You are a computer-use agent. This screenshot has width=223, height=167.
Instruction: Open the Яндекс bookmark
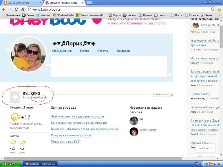coord(207,15)
